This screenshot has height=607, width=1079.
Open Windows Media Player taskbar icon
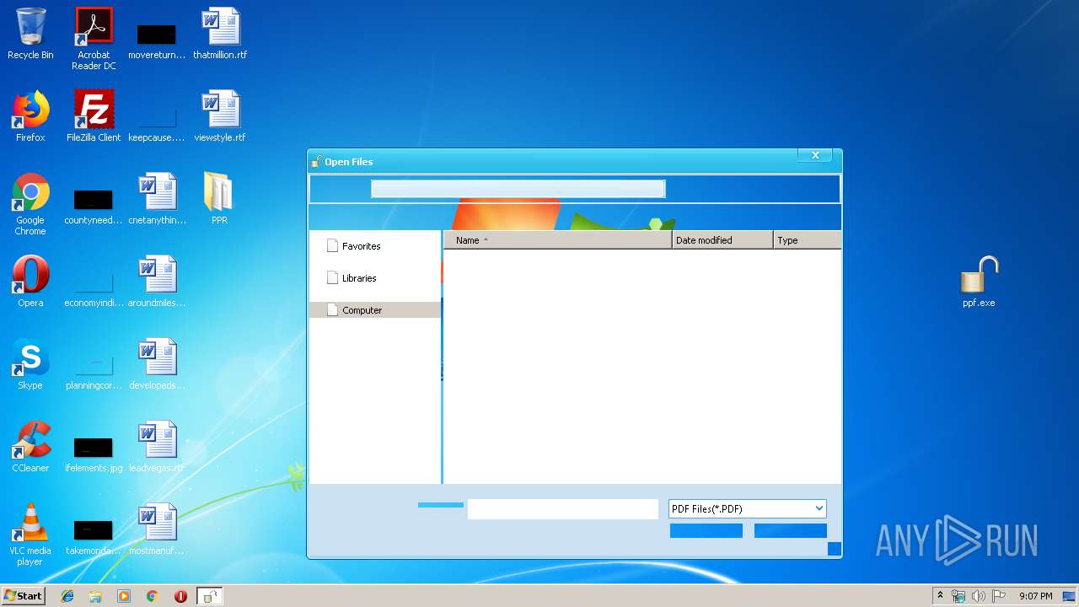pyautogui.click(x=124, y=596)
